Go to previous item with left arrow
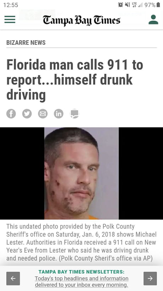 click(x=13, y=279)
